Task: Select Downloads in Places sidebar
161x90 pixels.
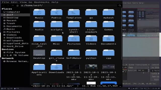Action: click(15, 38)
